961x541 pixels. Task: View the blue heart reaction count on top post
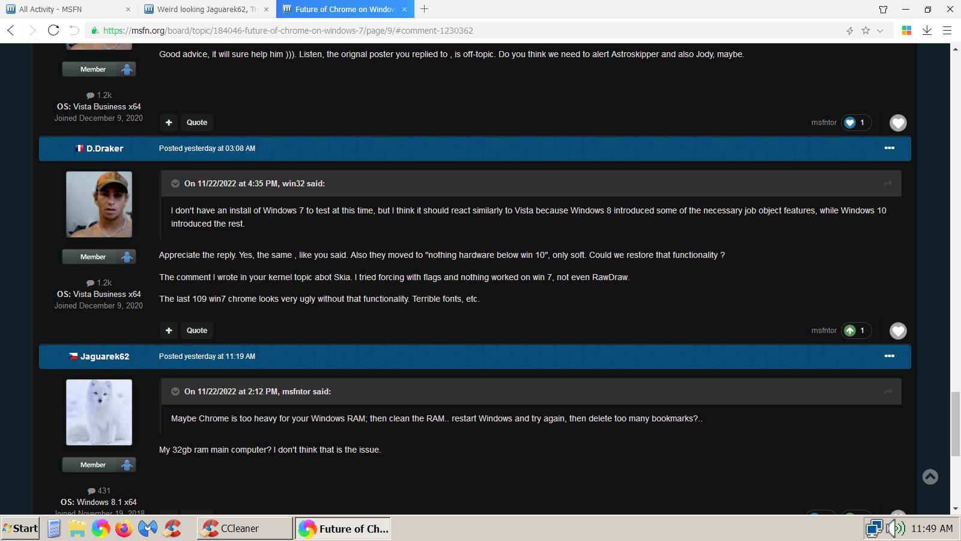pos(856,123)
